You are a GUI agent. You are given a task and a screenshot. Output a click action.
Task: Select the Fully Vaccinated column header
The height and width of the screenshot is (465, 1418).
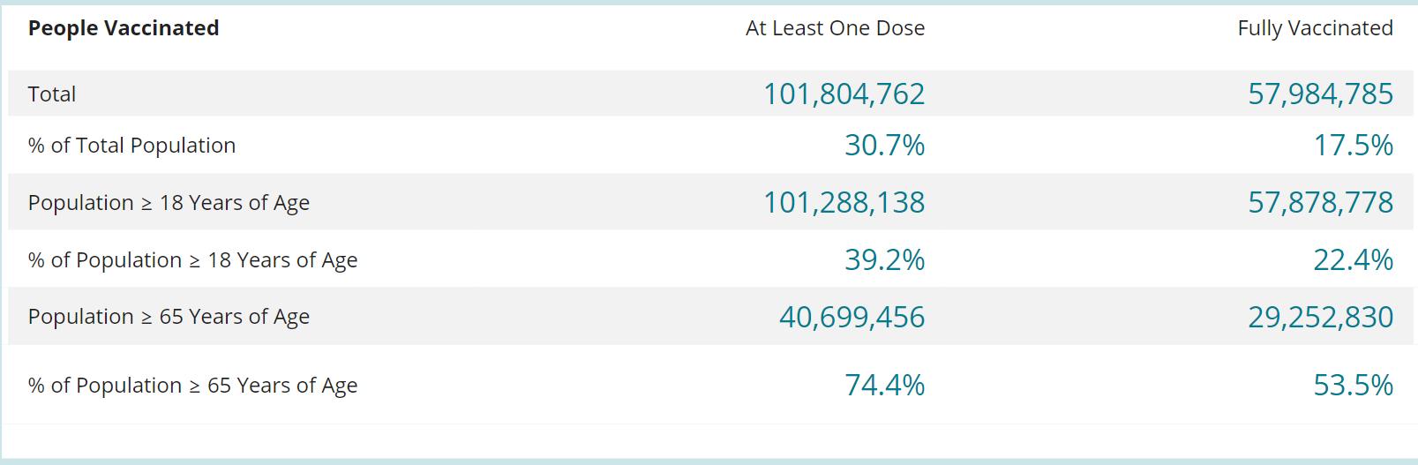click(x=1315, y=28)
